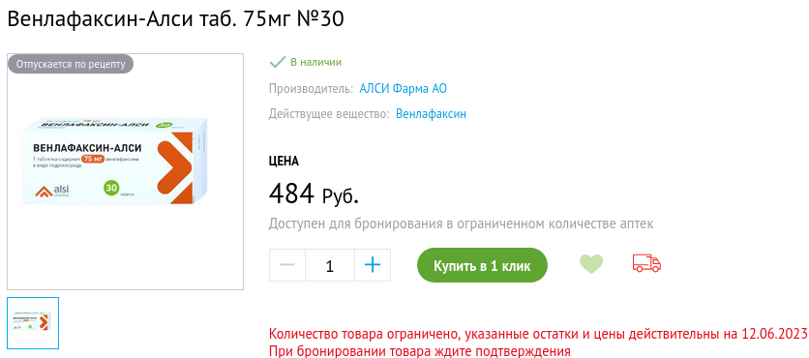Open the manufacturer link 'АЛСИ Фарма АО'
The height and width of the screenshot is (358, 809).
point(403,89)
